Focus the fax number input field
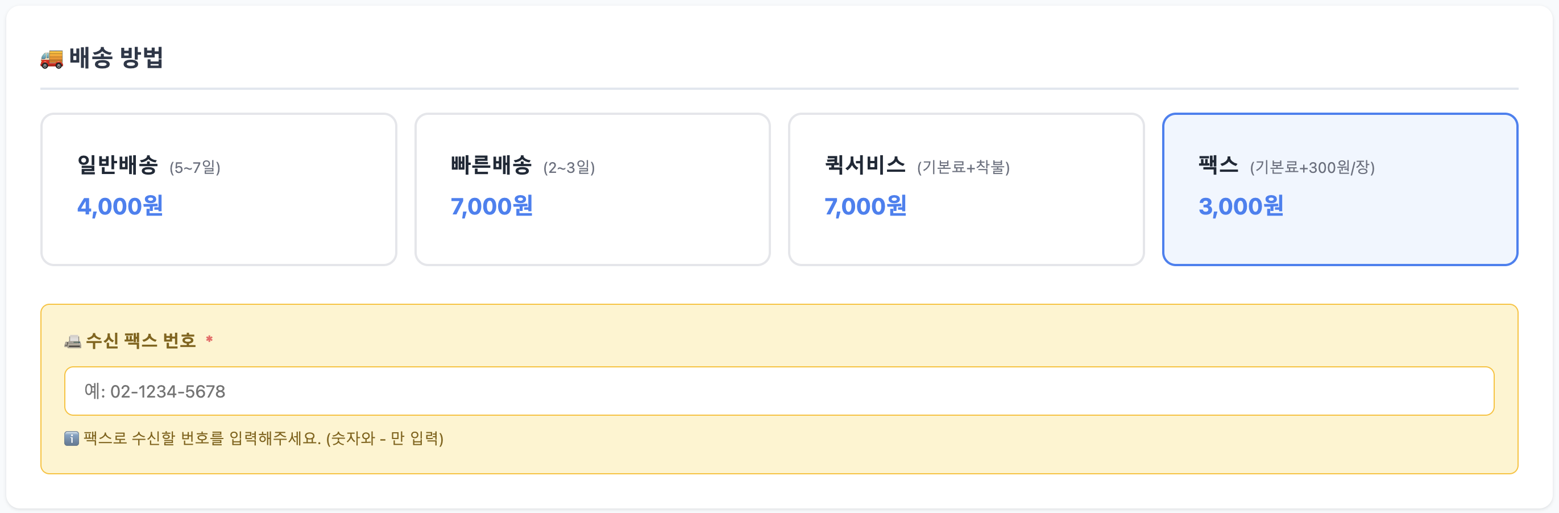 click(x=779, y=391)
